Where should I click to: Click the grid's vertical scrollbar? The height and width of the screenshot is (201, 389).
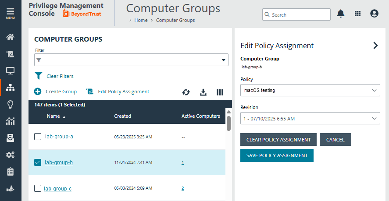pyautogui.click(x=228, y=123)
